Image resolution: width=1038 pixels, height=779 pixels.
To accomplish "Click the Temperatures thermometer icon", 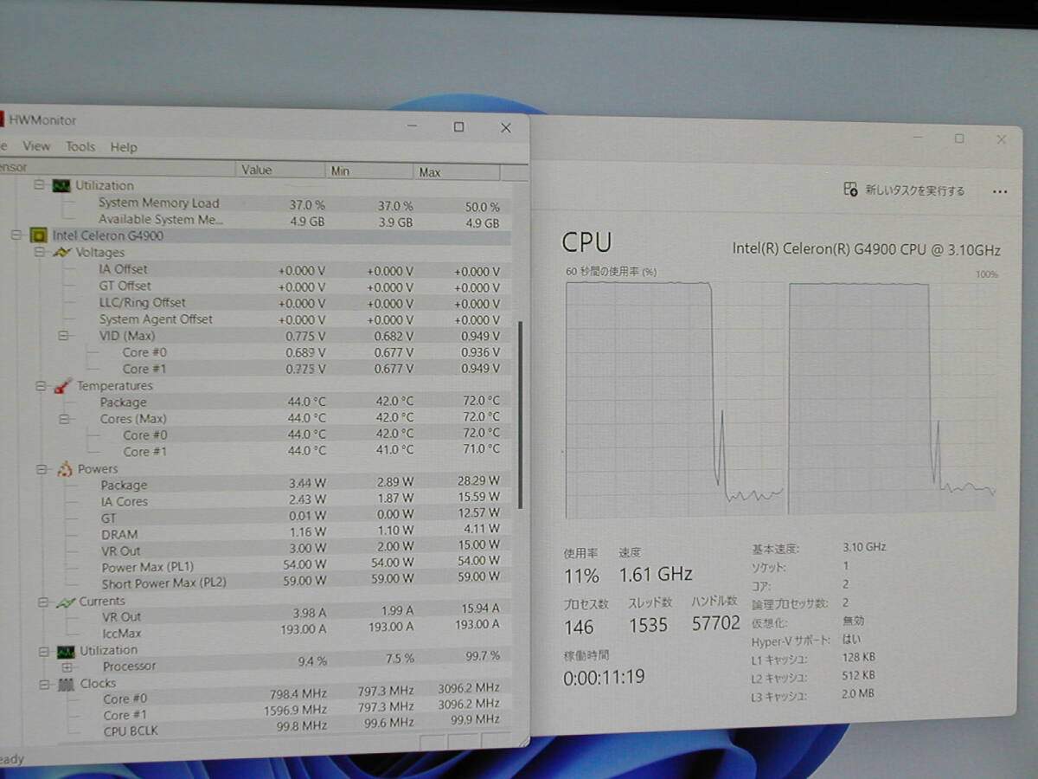I will click(x=62, y=386).
